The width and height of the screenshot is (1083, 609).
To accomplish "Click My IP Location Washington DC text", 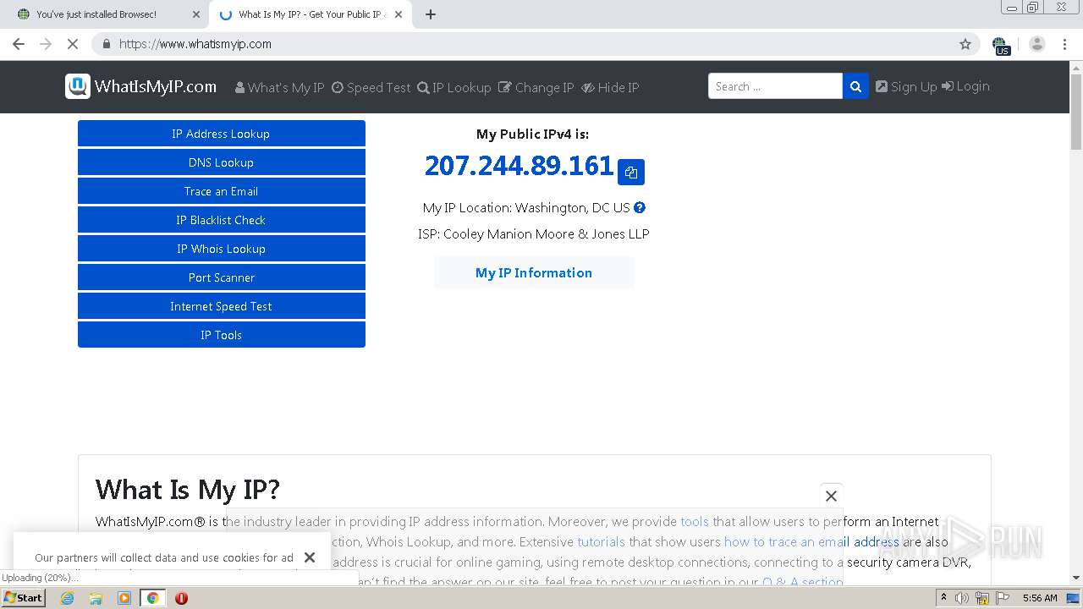I will [x=526, y=208].
